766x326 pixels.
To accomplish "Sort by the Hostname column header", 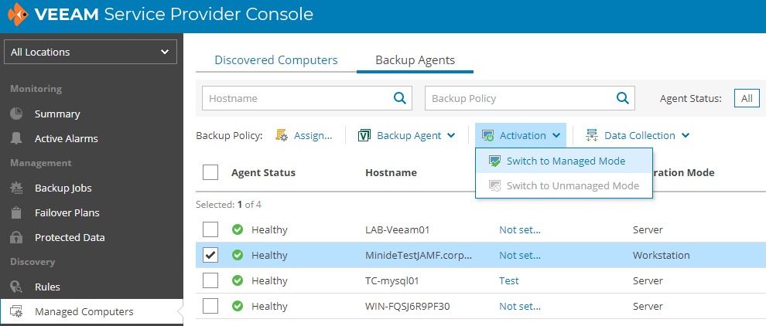I will (x=391, y=172).
